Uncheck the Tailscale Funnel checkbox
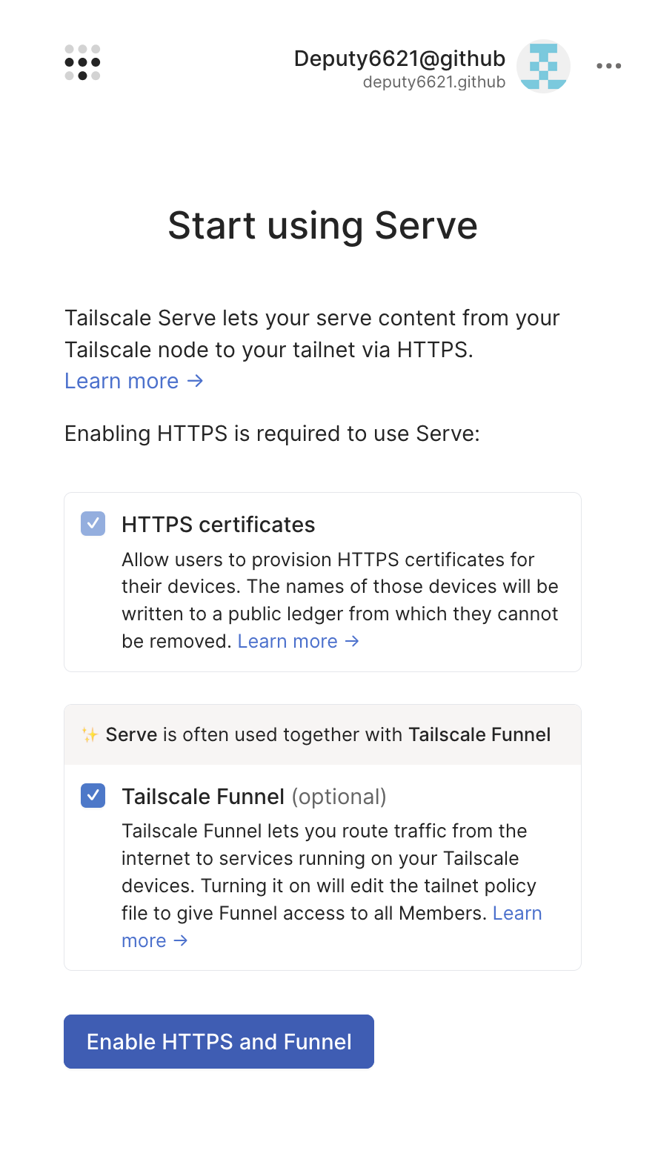658x1162 pixels. [x=93, y=796]
